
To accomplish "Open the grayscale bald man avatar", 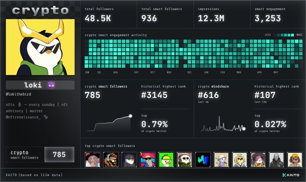I will click(277, 160).
